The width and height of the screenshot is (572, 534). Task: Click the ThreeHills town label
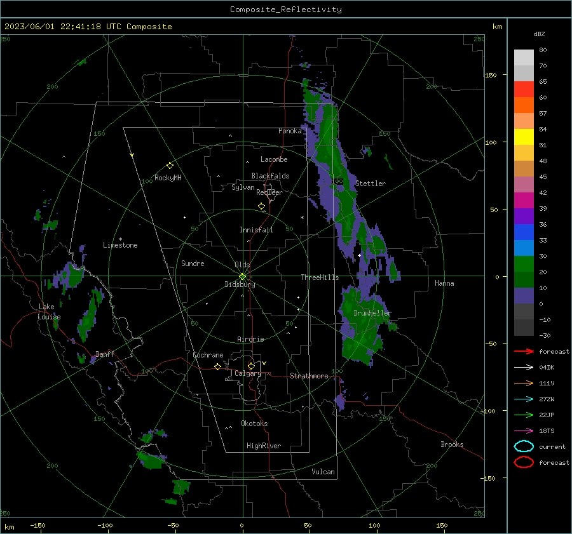click(x=320, y=277)
